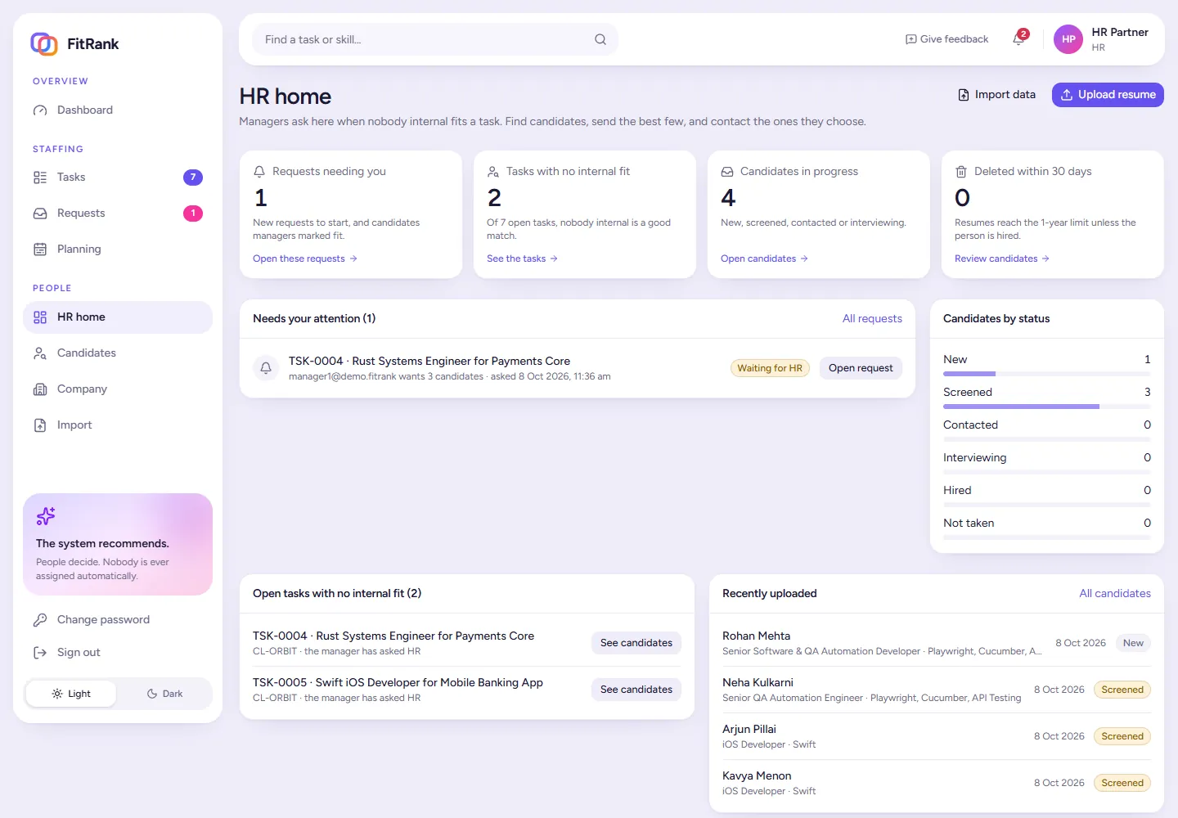The height and width of the screenshot is (818, 1178).
Task: Switch to the Dark theme
Action: (164, 694)
